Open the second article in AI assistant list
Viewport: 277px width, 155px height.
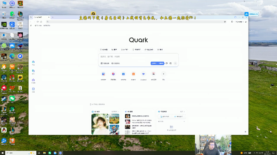tap(138, 122)
